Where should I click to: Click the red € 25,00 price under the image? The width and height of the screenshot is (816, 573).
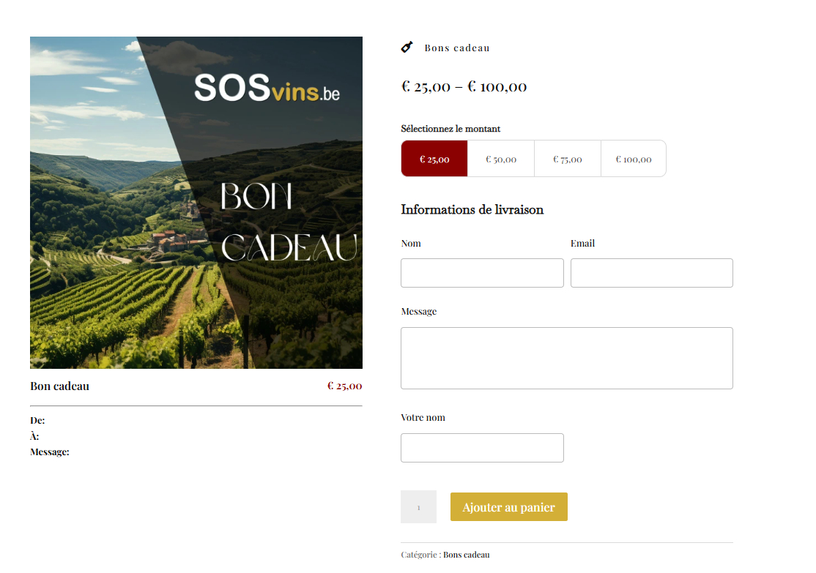pos(344,386)
